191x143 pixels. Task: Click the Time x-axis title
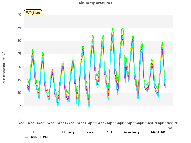pos(169,128)
